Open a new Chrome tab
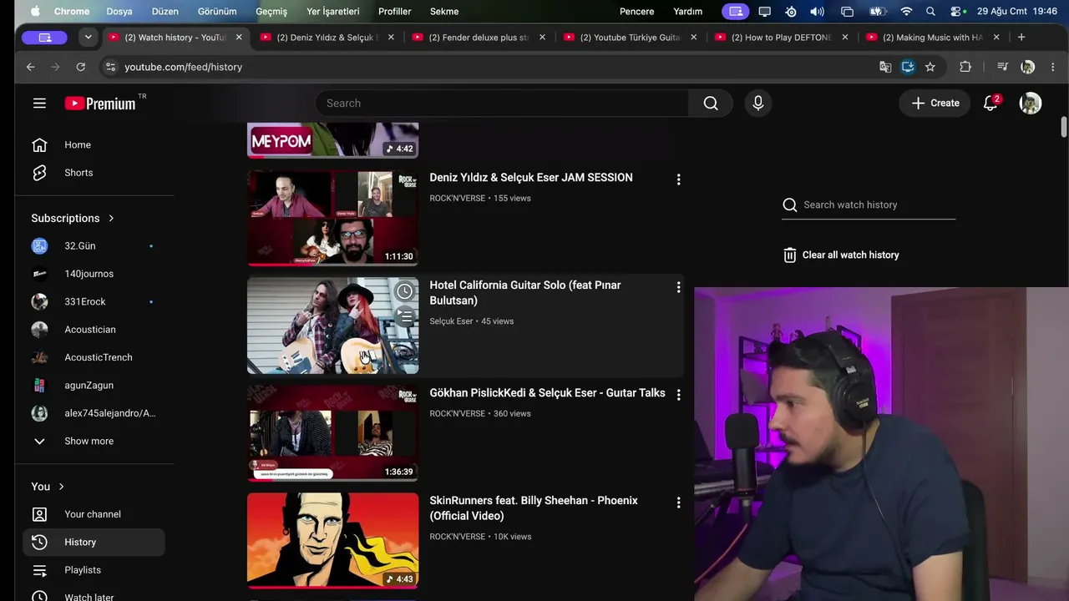This screenshot has width=1069, height=601. tap(1021, 37)
